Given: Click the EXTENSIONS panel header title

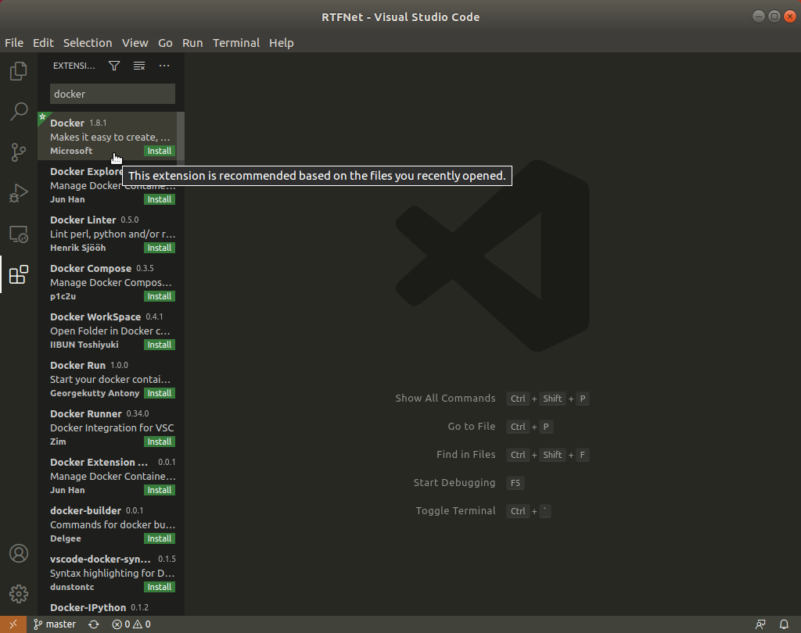Looking at the screenshot, I should tap(74, 66).
